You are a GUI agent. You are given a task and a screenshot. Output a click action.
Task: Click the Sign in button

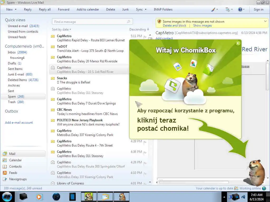tap(258, 9)
